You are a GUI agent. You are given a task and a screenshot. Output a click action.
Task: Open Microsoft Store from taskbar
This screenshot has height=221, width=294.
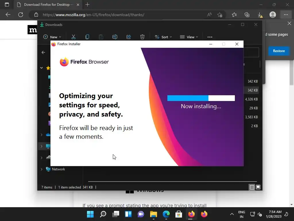click(179, 214)
